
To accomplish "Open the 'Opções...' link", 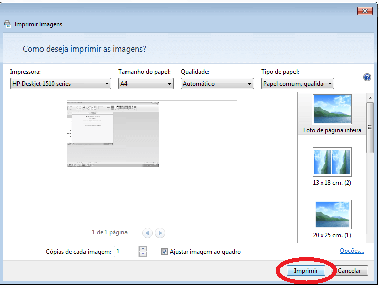I will click(x=352, y=251).
